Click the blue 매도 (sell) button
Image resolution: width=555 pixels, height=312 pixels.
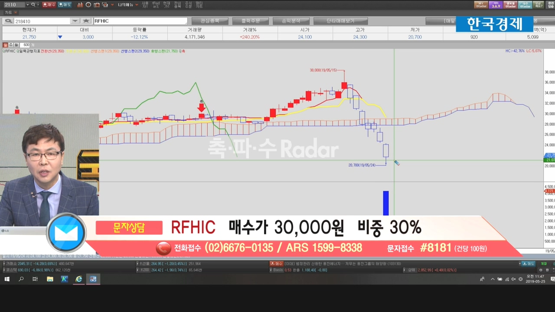pyautogui.click(x=65, y=5)
